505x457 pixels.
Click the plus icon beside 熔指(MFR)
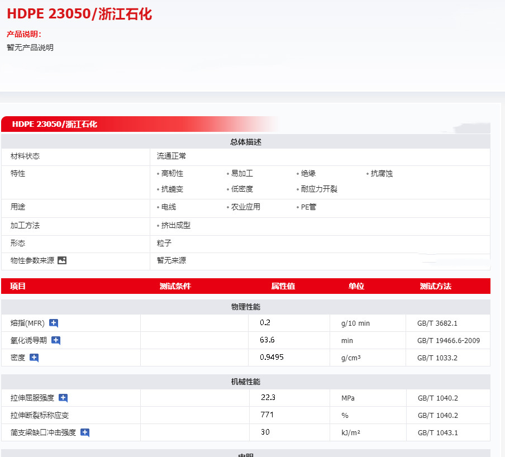pyautogui.click(x=54, y=323)
